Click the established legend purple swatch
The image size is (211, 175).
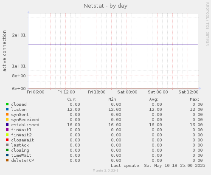click(7, 124)
